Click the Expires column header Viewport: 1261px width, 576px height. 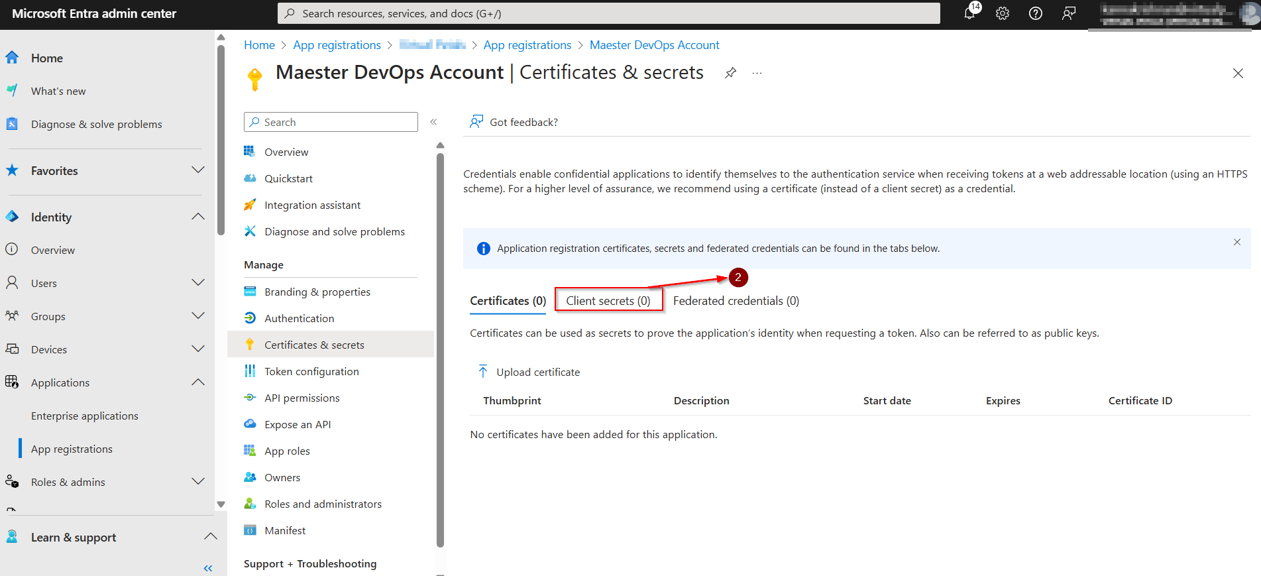pyautogui.click(x=1003, y=400)
